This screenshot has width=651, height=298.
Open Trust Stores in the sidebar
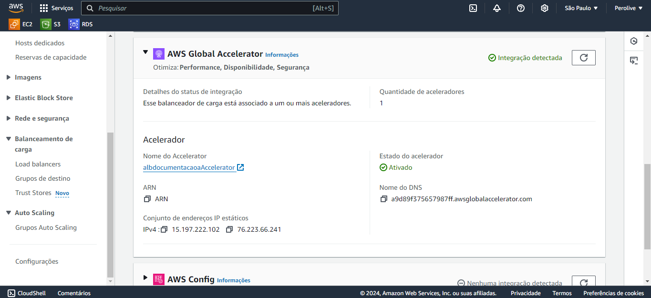click(33, 193)
